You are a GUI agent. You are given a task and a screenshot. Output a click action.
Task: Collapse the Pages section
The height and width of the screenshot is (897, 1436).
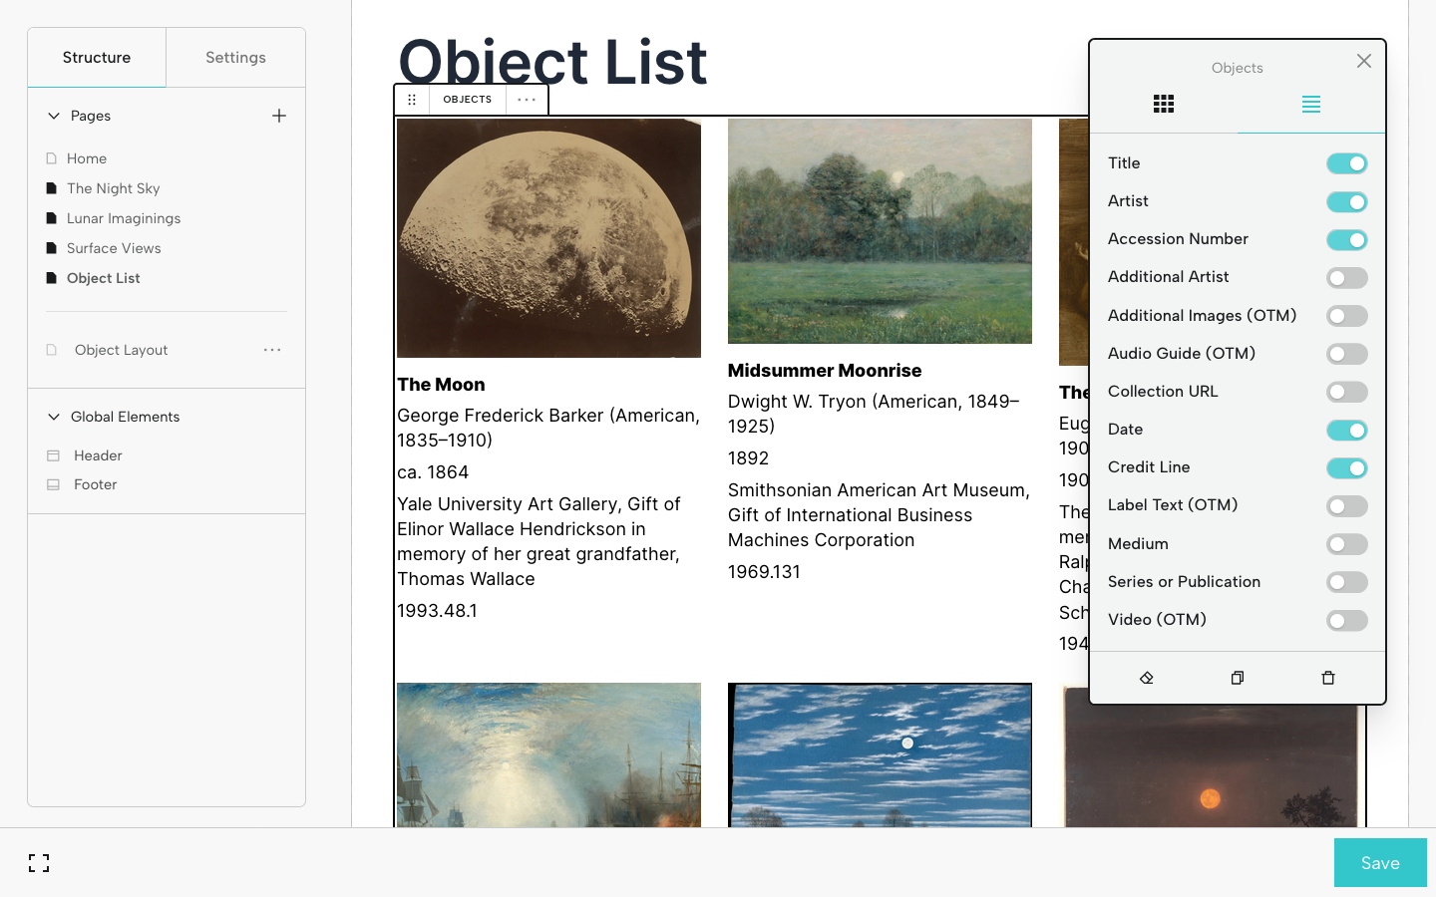tap(54, 116)
